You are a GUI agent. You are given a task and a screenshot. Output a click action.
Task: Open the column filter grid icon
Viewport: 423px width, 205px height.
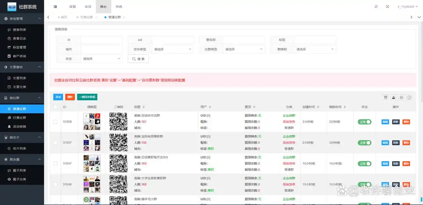tap(386, 97)
